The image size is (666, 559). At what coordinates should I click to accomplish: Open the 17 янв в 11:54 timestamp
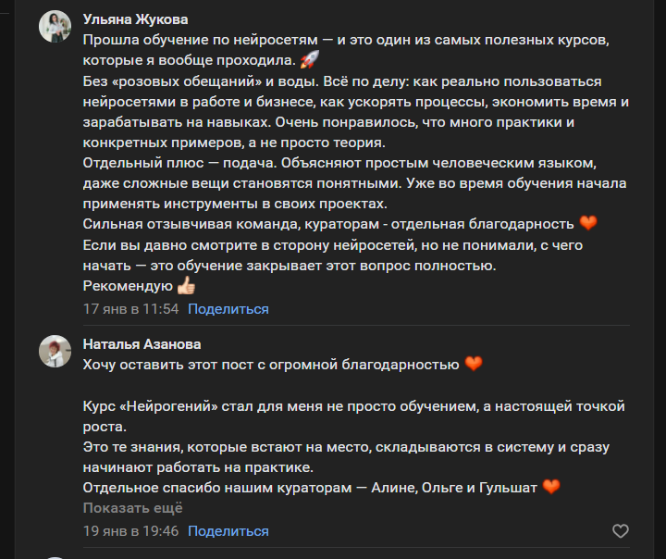(130, 309)
